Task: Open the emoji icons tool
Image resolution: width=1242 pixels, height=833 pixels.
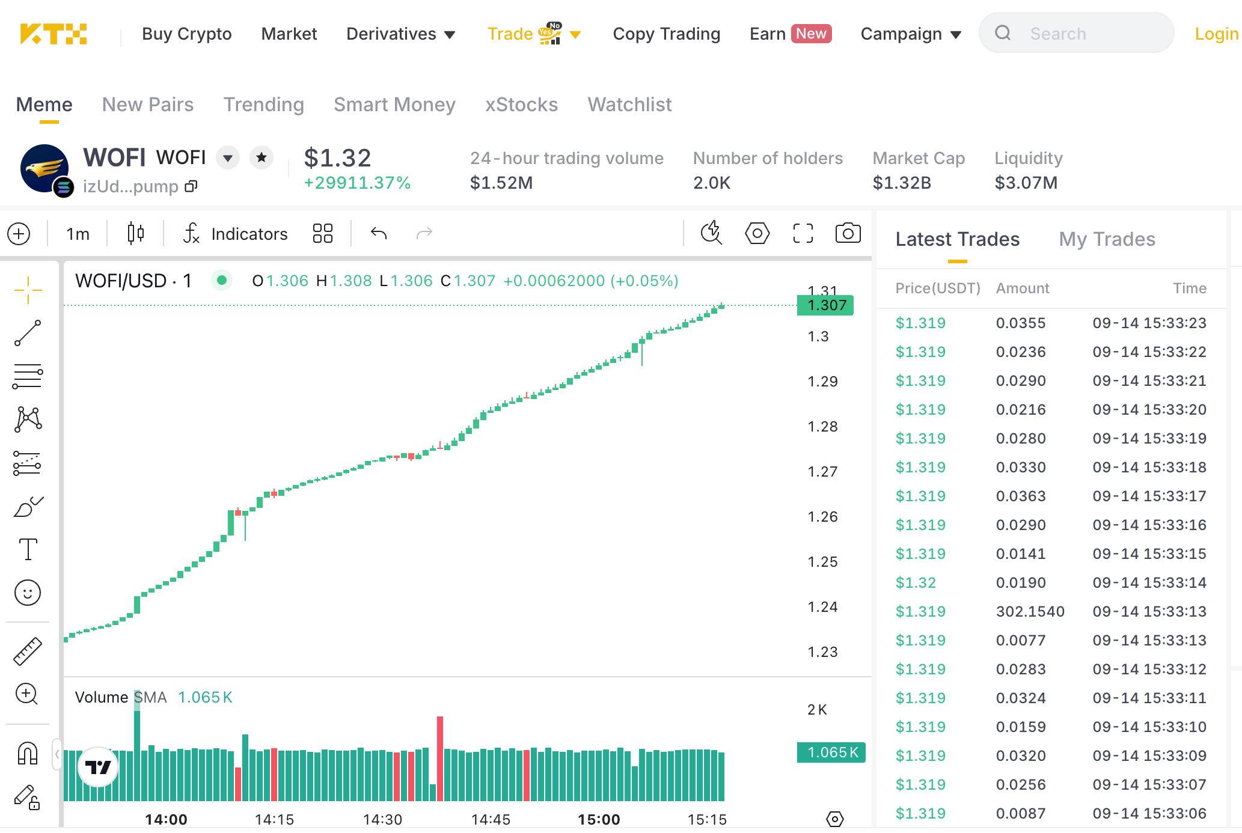Action: (28, 593)
